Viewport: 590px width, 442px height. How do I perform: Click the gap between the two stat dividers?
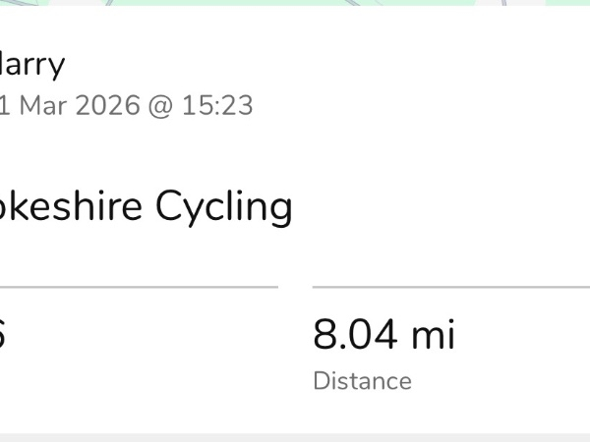(x=295, y=287)
